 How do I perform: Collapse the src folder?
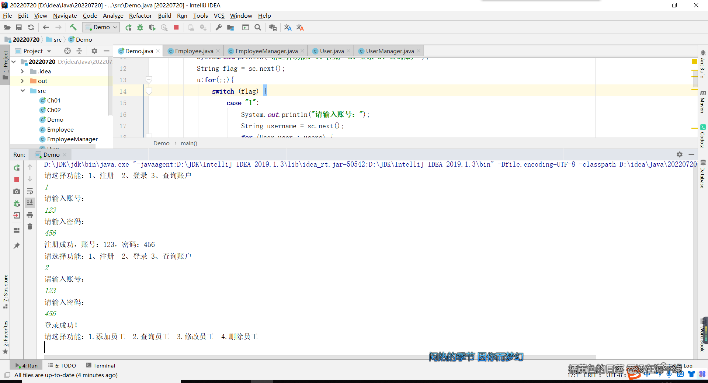tap(22, 91)
